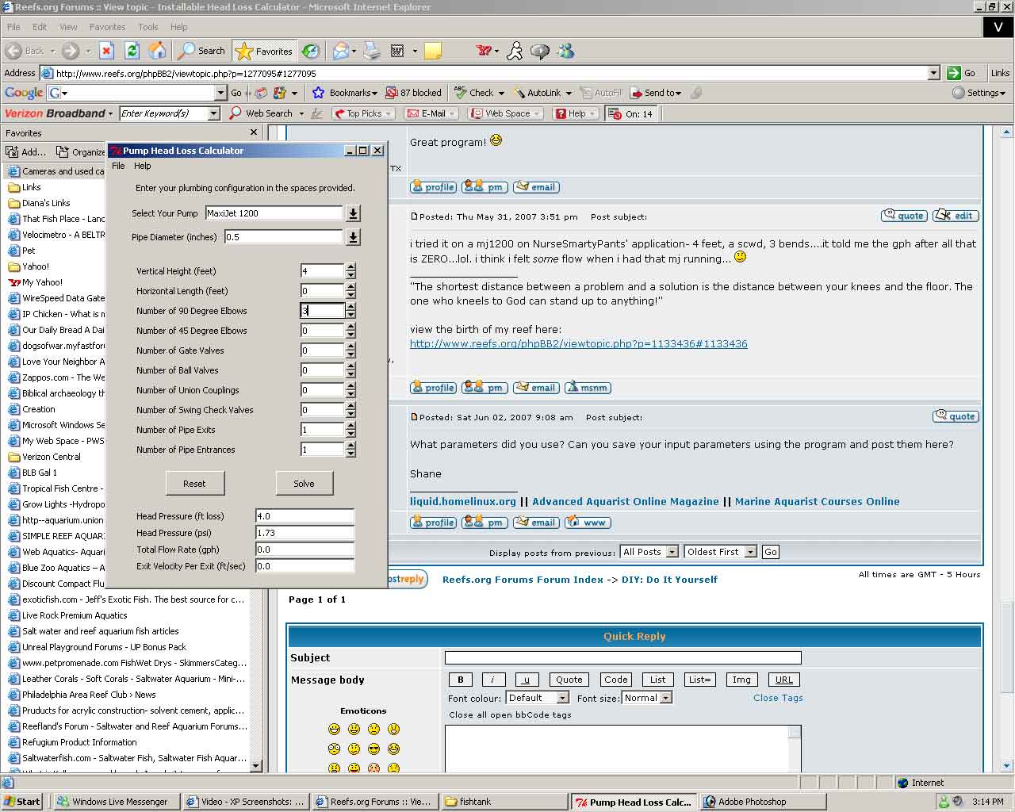Viewport: 1015px width, 812px height.
Task: Expand the Select Your Pump dropdown
Action: (x=354, y=213)
